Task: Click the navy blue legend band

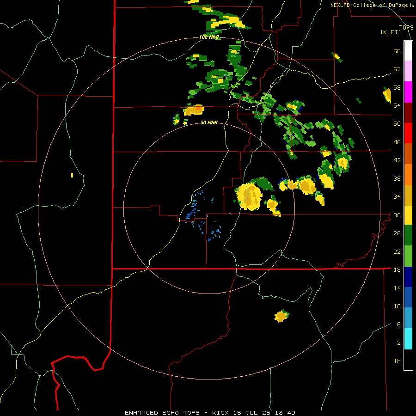Action: click(x=408, y=277)
